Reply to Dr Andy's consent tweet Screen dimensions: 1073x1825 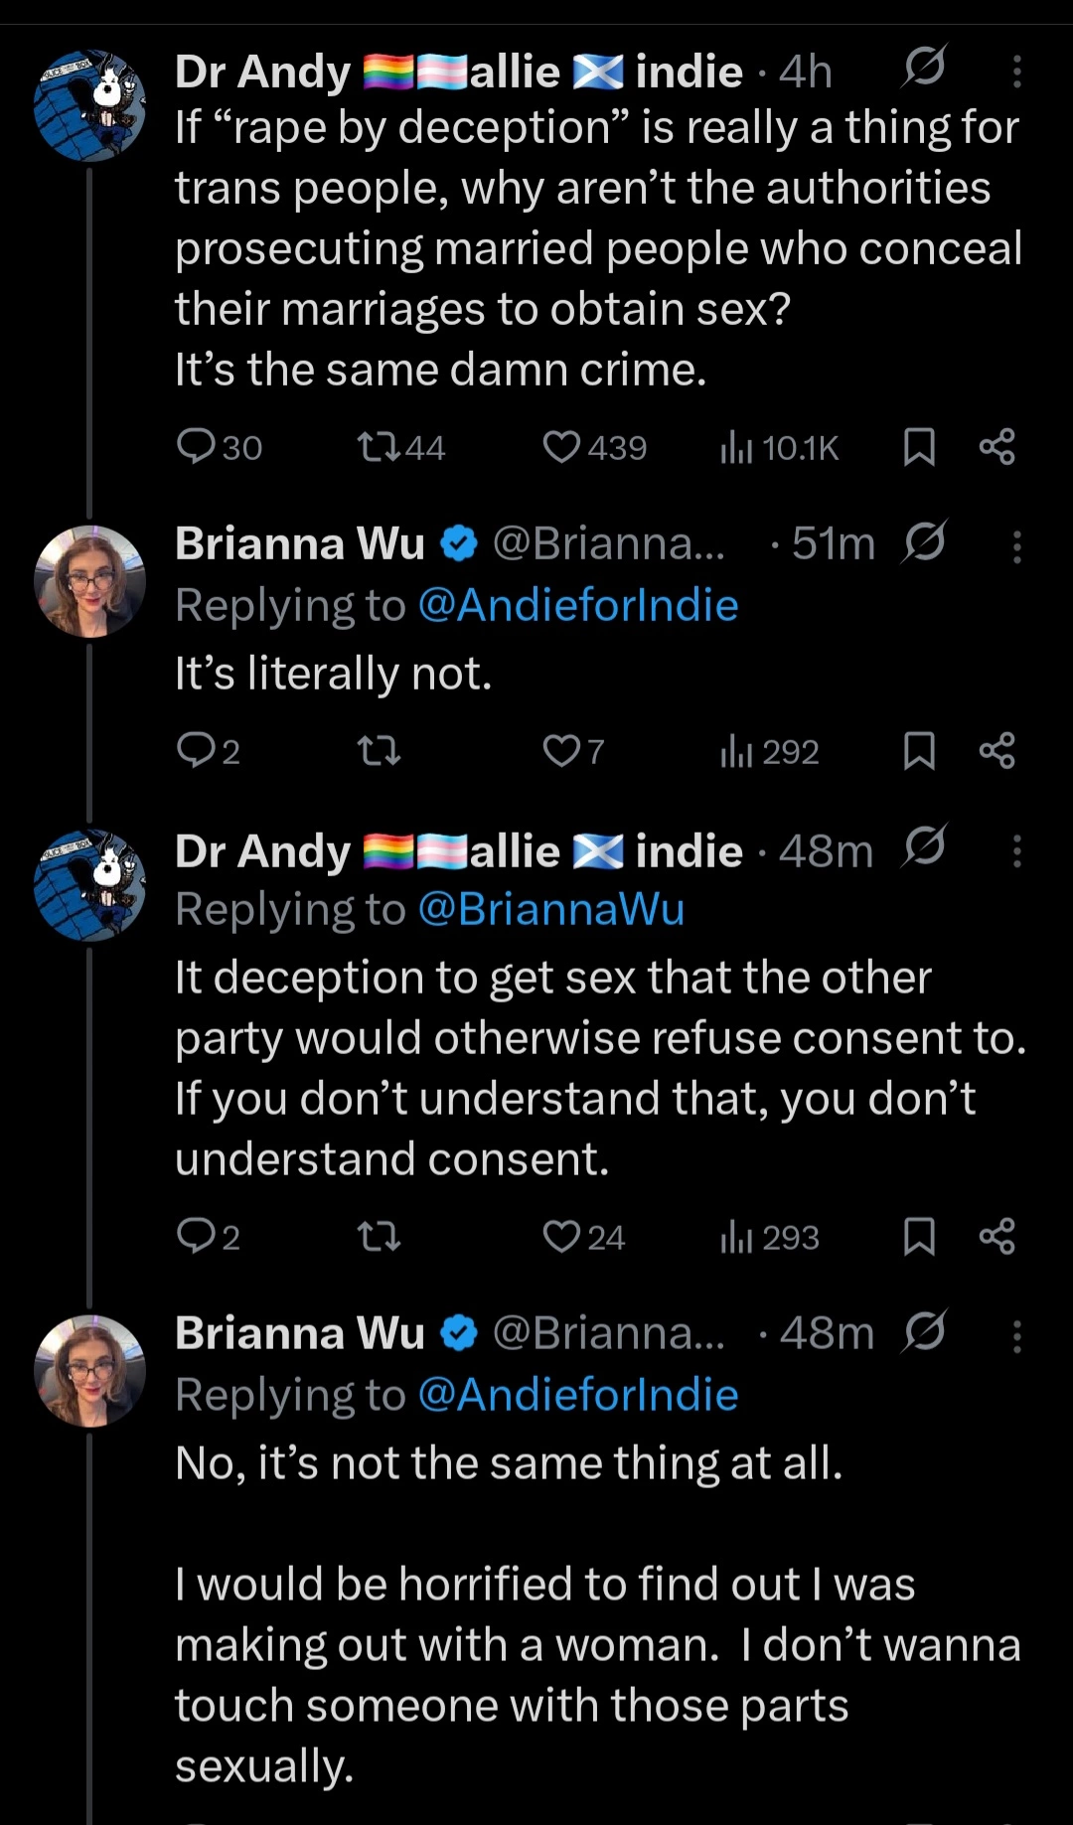[196, 1237]
